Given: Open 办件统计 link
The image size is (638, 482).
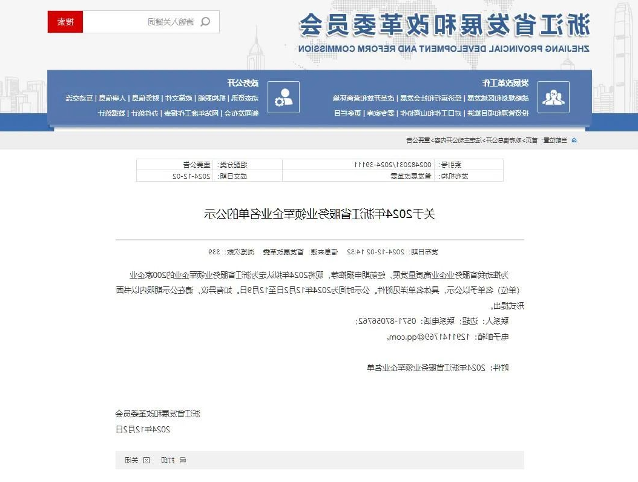Looking at the screenshot, I should click(x=145, y=113).
